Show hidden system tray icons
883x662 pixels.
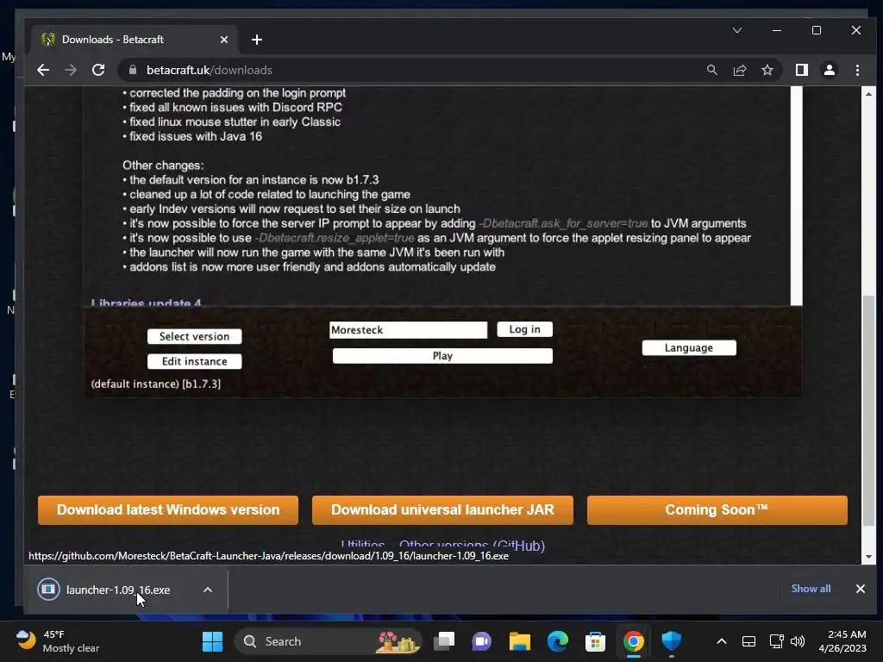pos(722,641)
